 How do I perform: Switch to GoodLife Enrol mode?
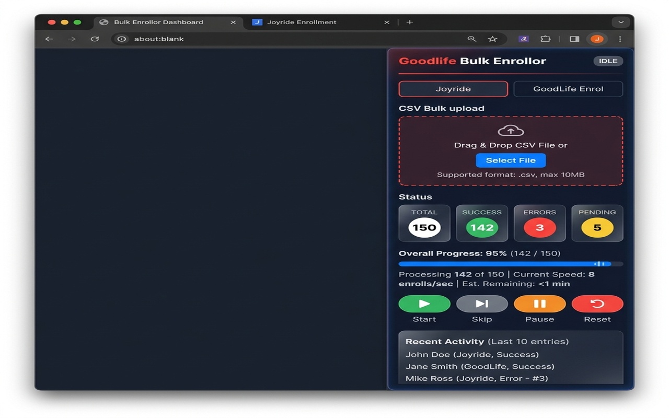coord(568,89)
